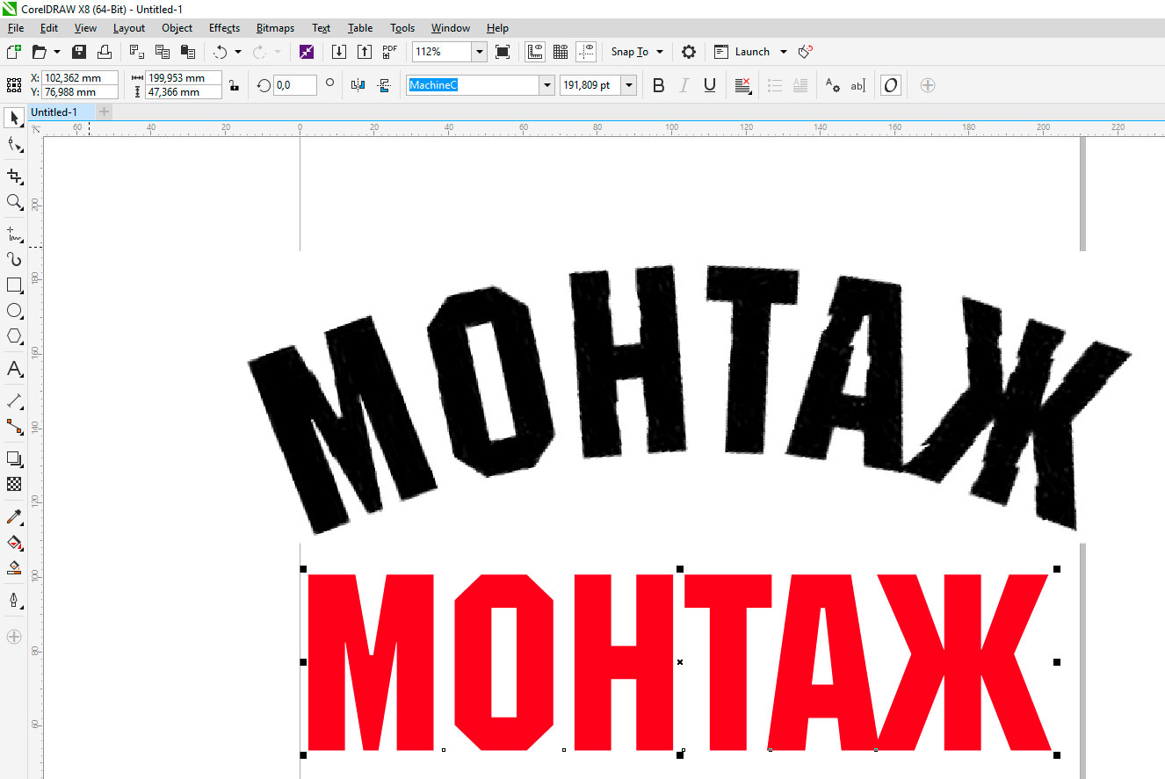The image size is (1165, 779).
Task: Publish to PDF with the PDF icon
Action: [390, 52]
